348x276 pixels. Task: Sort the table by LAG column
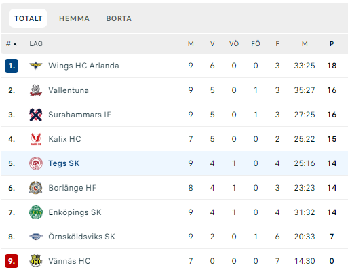(36, 44)
